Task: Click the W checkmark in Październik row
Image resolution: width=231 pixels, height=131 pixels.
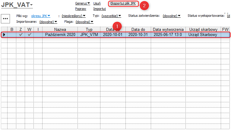Action: click(x=30, y=34)
